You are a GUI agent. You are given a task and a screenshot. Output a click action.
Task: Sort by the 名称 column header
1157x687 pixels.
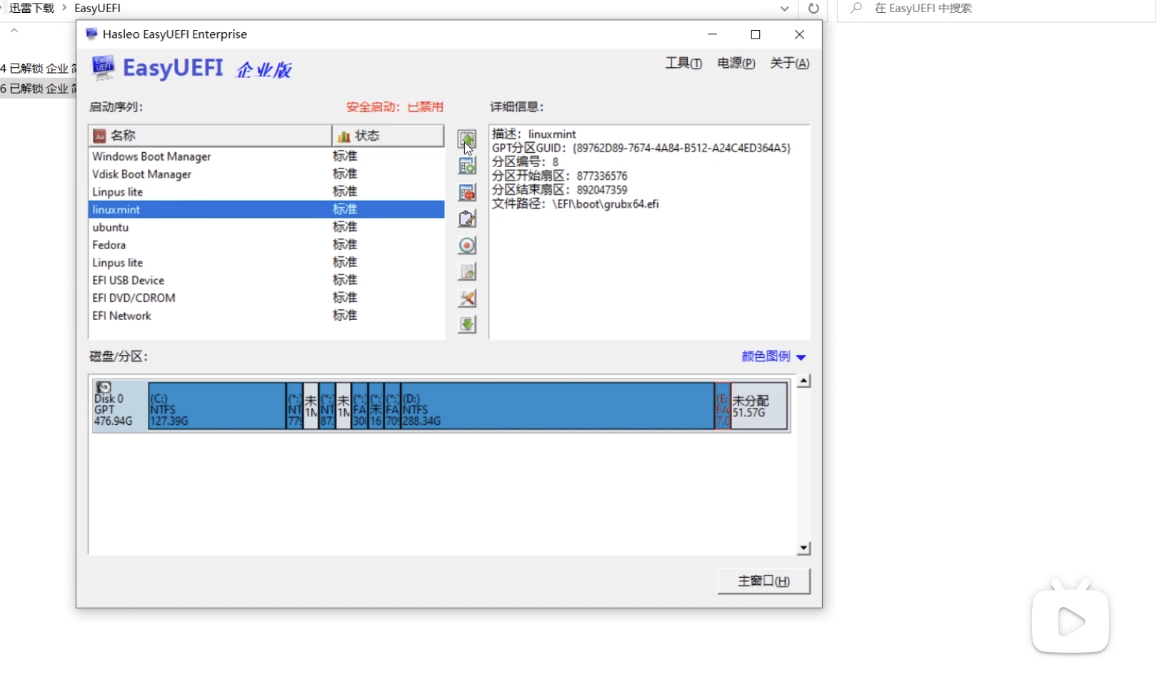pos(210,136)
